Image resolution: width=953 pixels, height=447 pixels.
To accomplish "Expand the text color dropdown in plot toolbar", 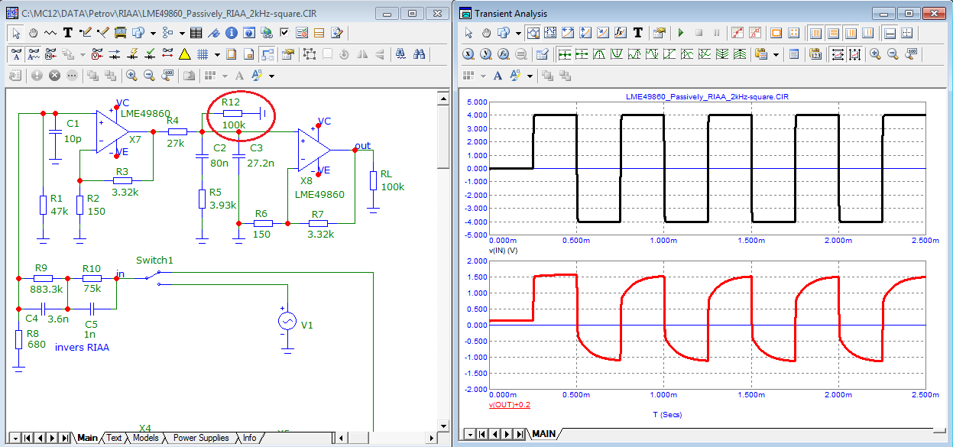I will [531, 76].
